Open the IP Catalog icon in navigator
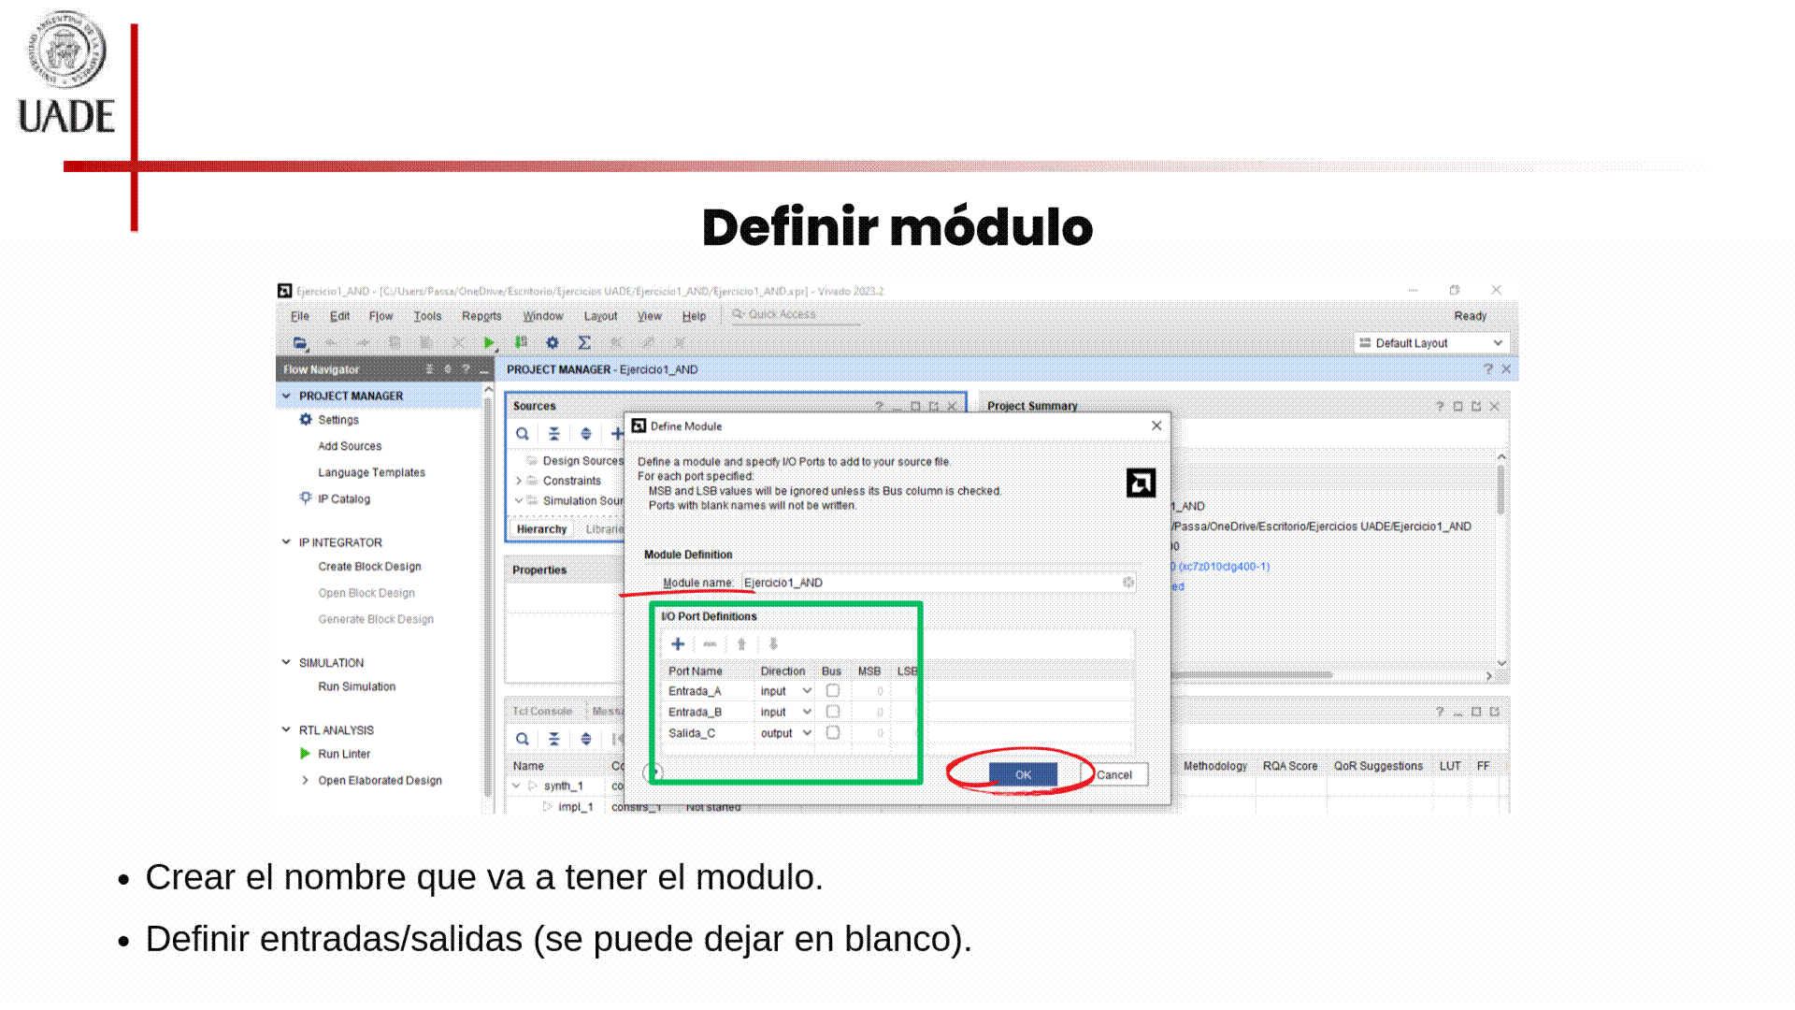 pyautogui.click(x=306, y=498)
